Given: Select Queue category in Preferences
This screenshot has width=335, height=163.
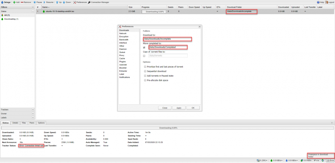Looking at the screenshot, I should (129, 52).
